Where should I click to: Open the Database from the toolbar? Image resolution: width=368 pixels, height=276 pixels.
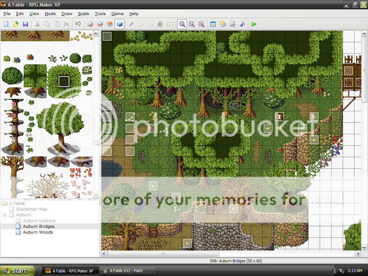tap(213, 24)
